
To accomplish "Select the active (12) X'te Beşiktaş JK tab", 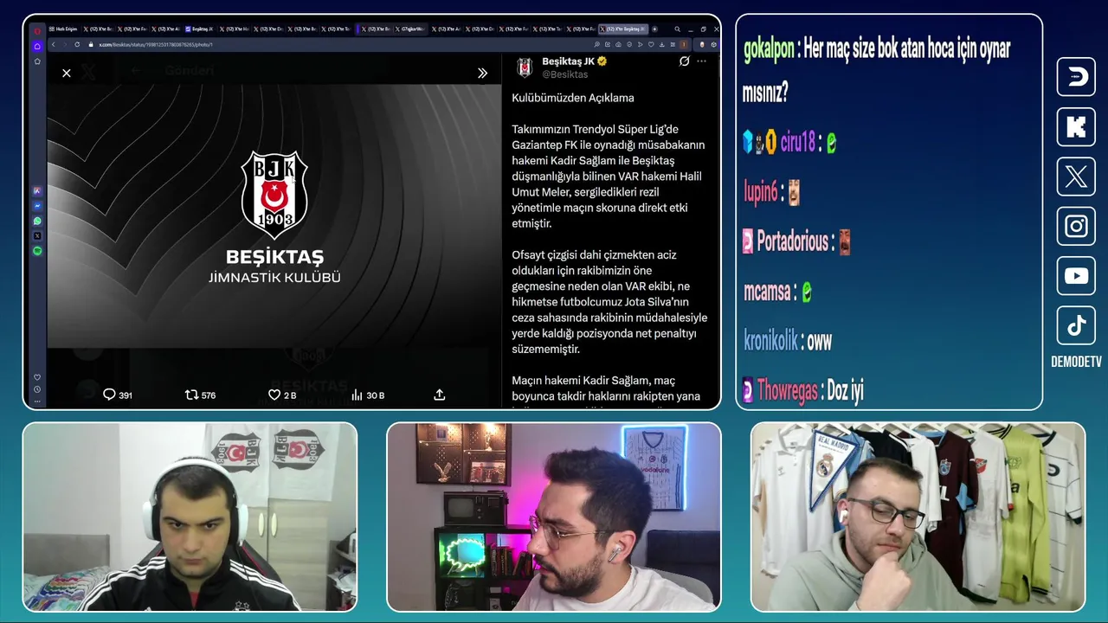I will click(x=623, y=29).
